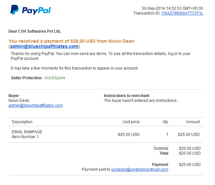Open transaction ID 7WA27990NW777371L link
This screenshot has width=215, height=185.
pyautogui.click(x=182, y=13)
